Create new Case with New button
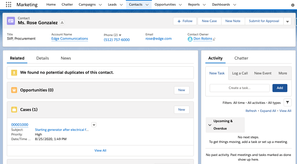297x164 pixels. [182, 110]
